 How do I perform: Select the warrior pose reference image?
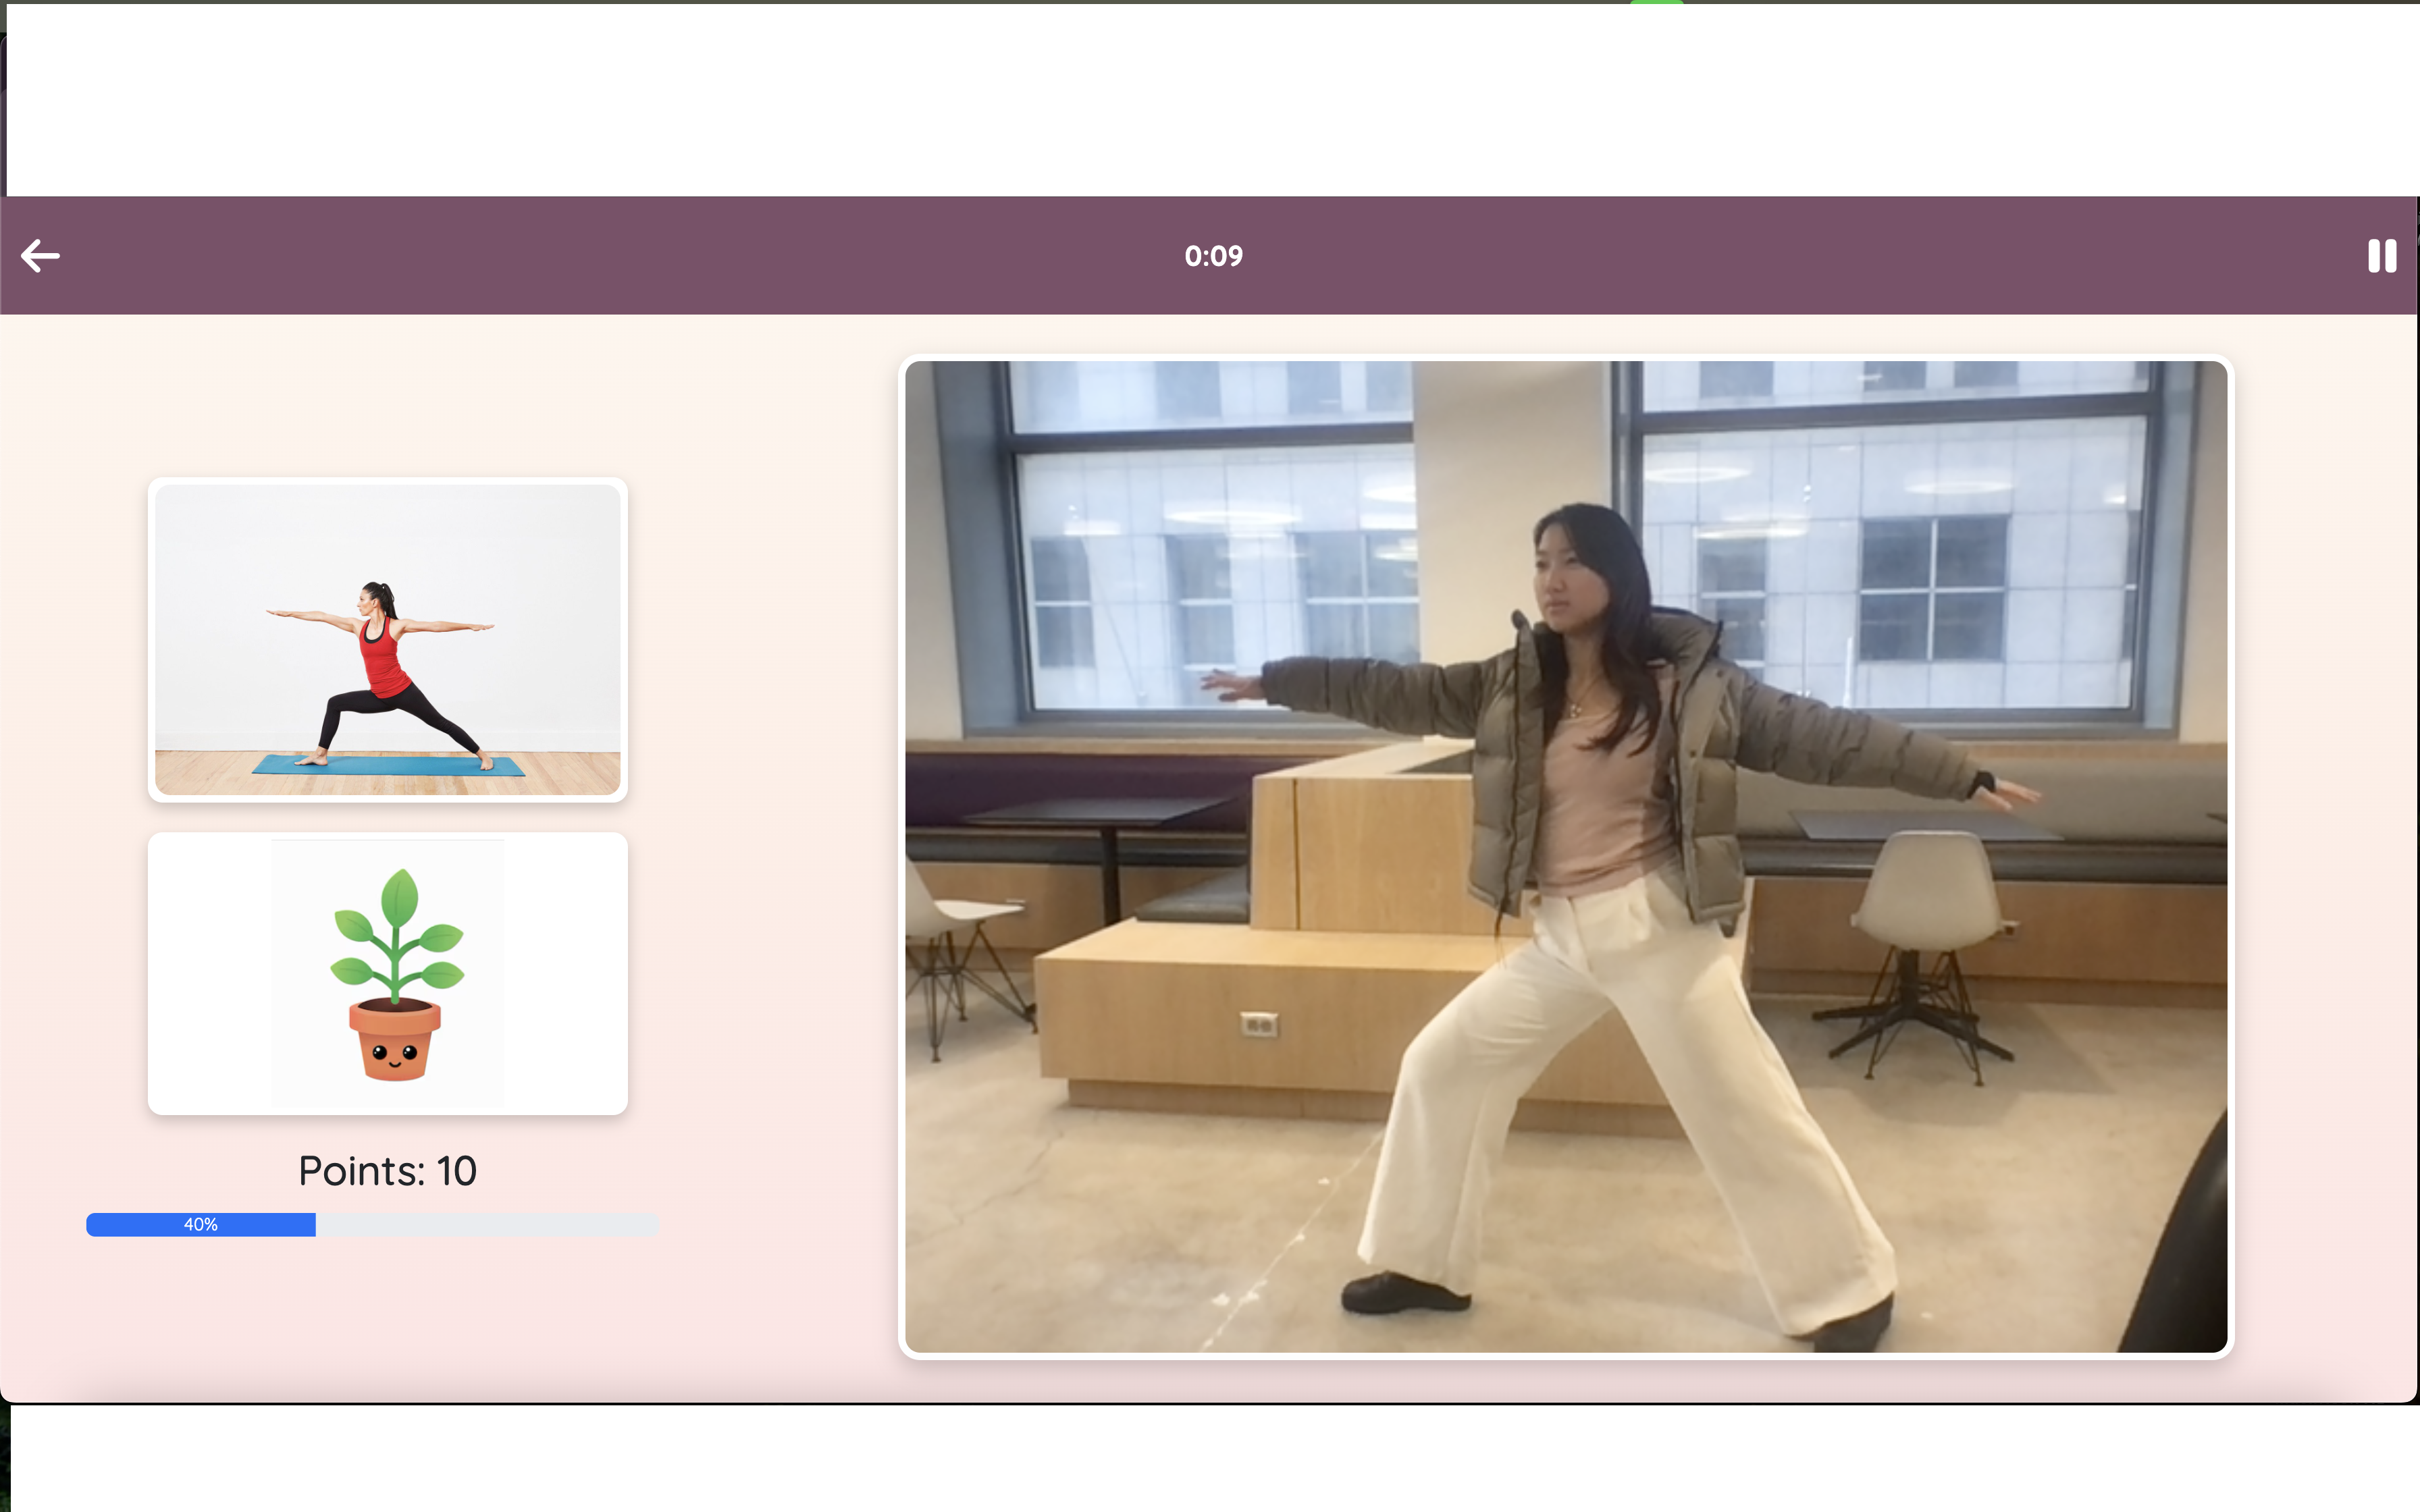point(388,640)
